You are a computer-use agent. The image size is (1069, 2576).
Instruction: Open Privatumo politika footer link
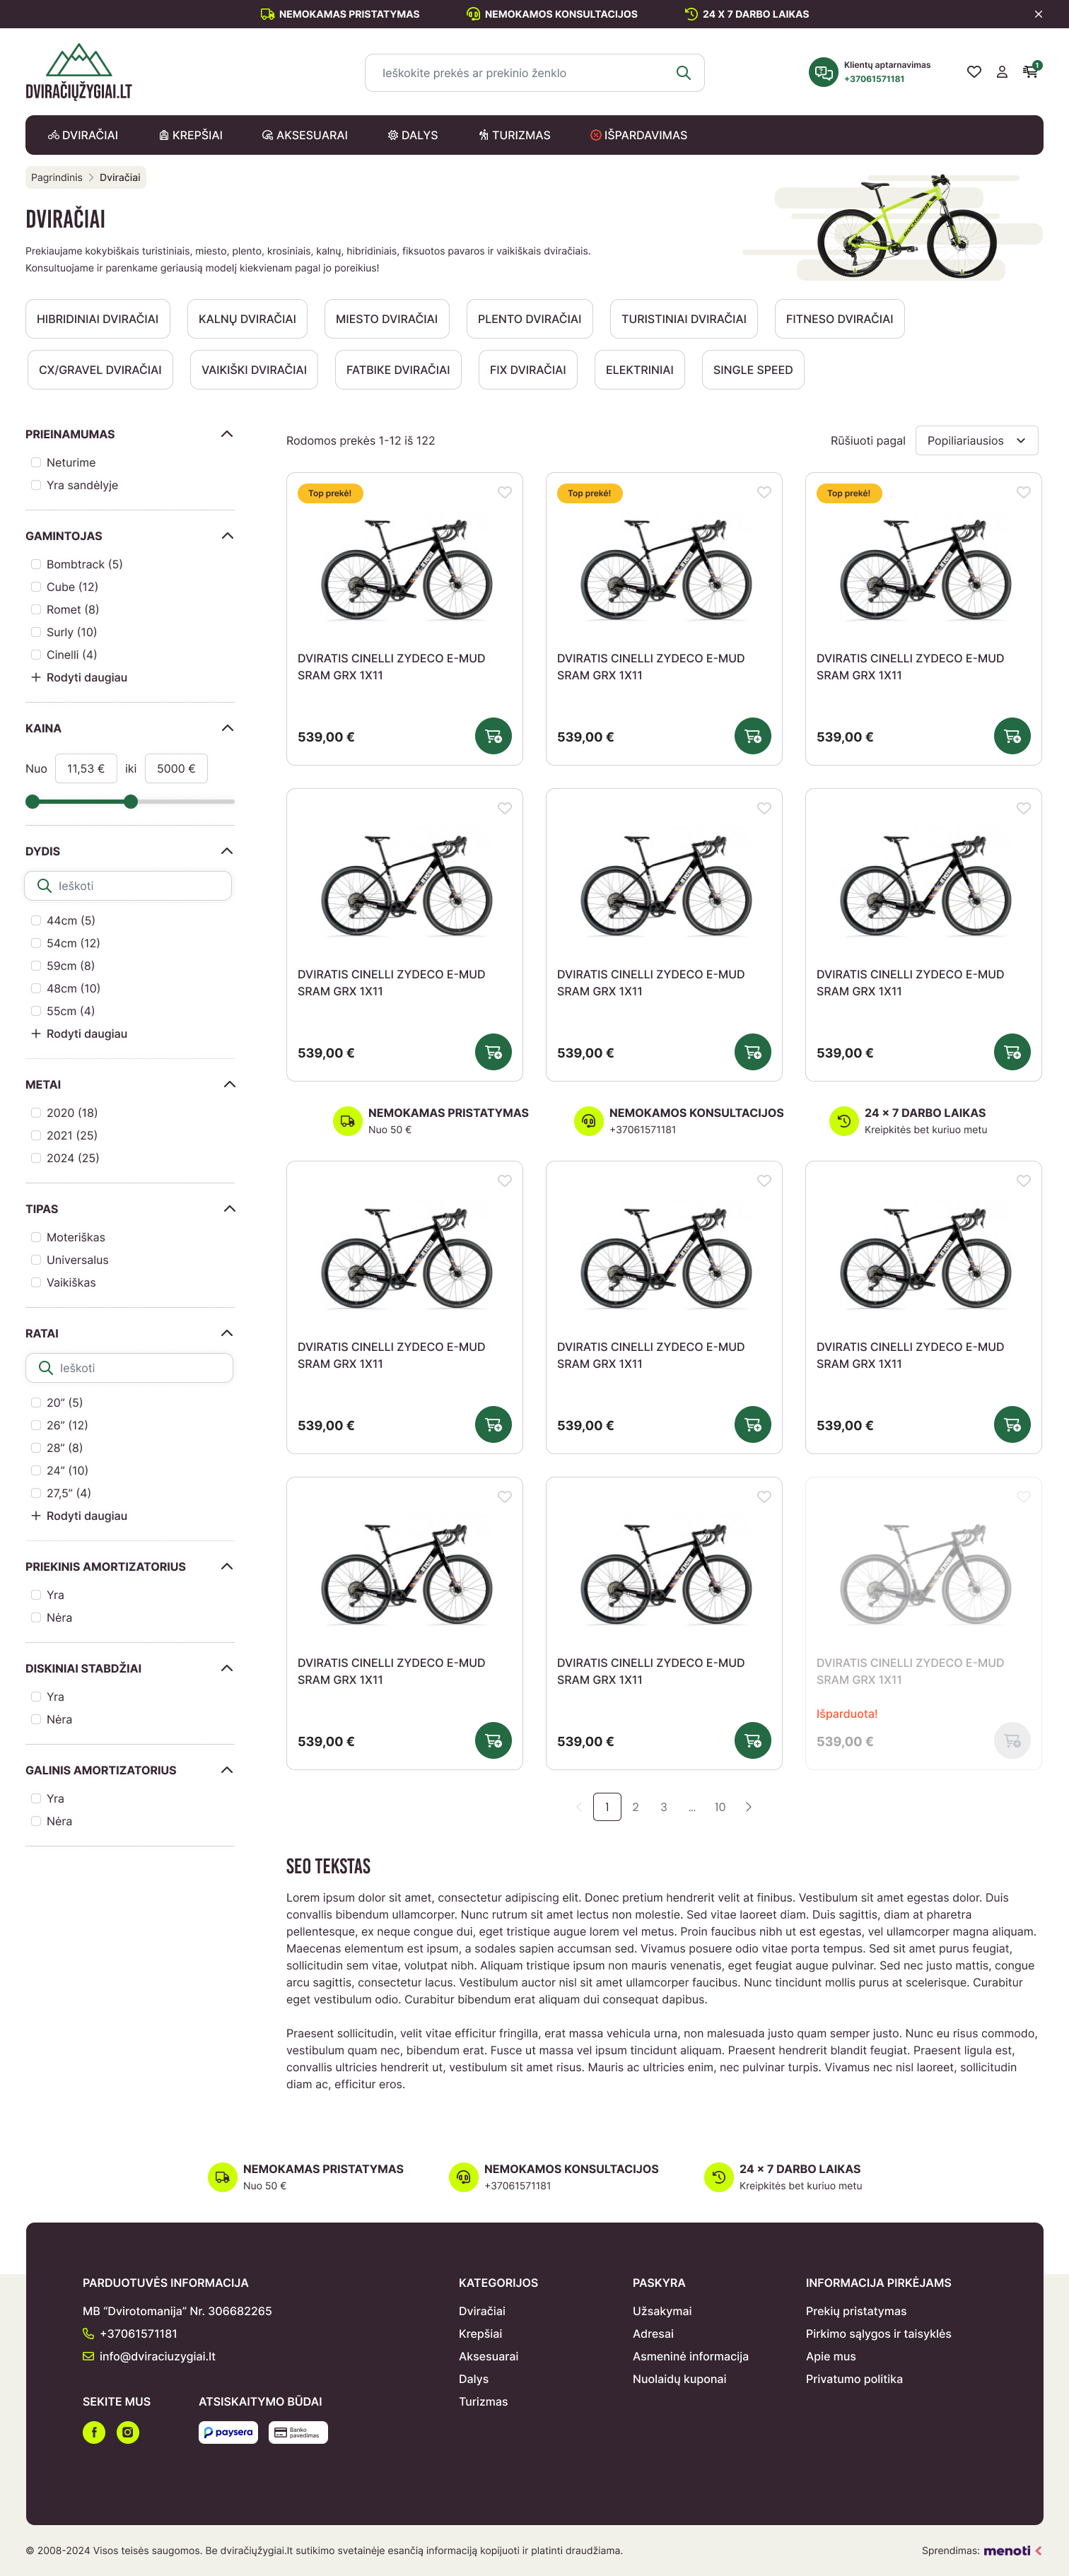point(854,2379)
